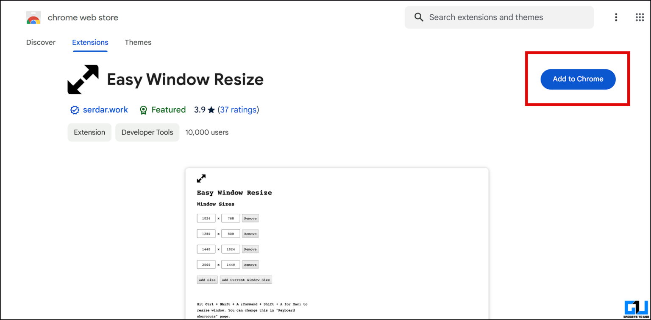The height and width of the screenshot is (320, 651).
Task: View the 37 ratings link
Action: point(239,109)
